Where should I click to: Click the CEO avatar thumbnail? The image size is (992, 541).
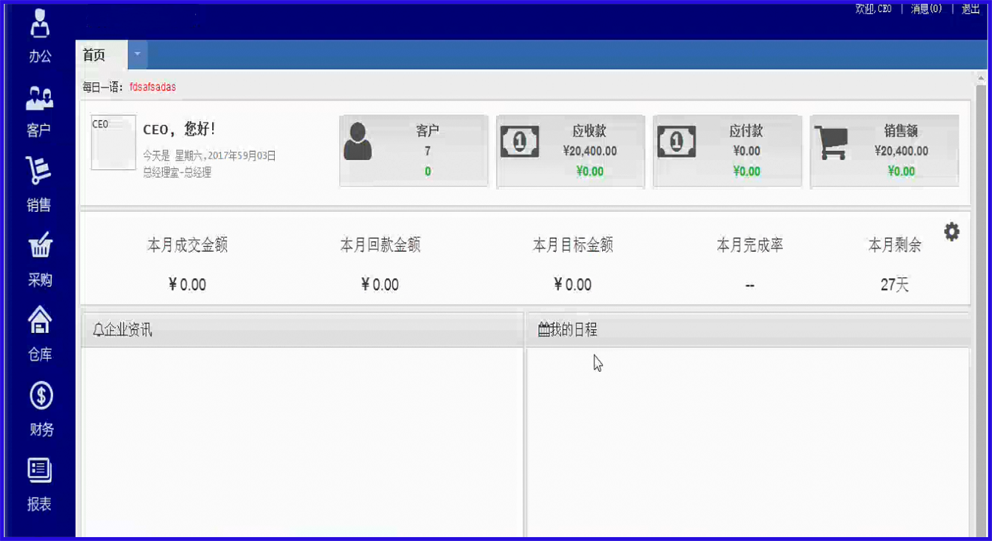pos(113,143)
